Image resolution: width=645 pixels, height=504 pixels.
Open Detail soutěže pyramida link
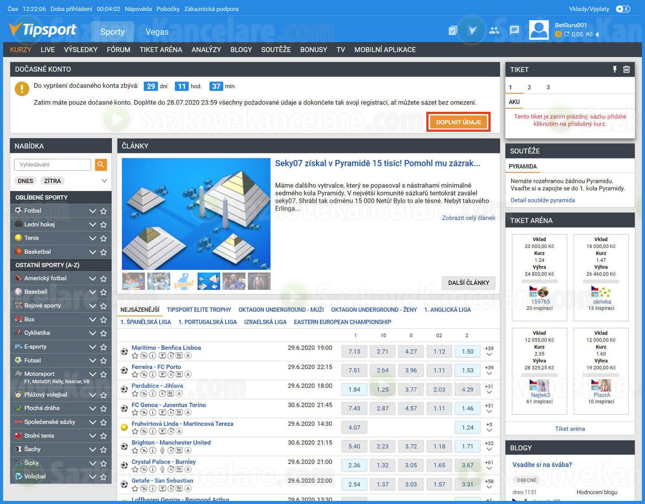543,200
